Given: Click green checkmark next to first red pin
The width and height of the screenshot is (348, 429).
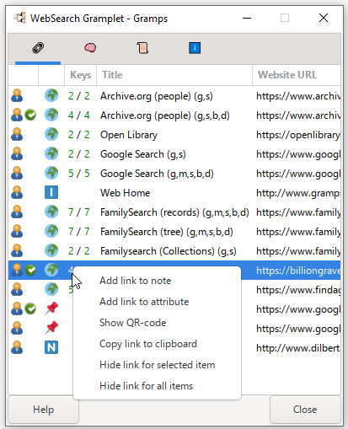Looking at the screenshot, I should [x=30, y=308].
